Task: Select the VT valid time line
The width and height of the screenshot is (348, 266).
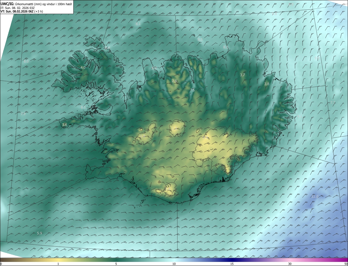Action: 21,11
